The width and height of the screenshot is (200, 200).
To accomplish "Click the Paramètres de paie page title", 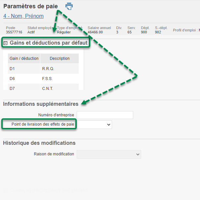I will (30, 6).
